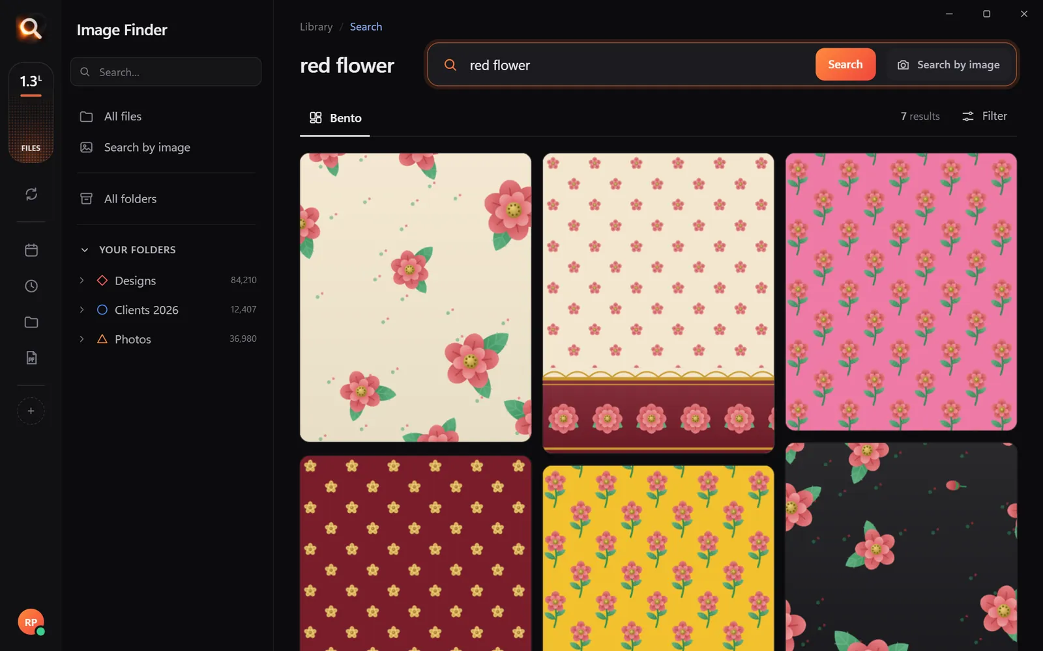The width and height of the screenshot is (1043, 651).
Task: Open the 1.3L Files rail panel
Action: [x=31, y=112]
